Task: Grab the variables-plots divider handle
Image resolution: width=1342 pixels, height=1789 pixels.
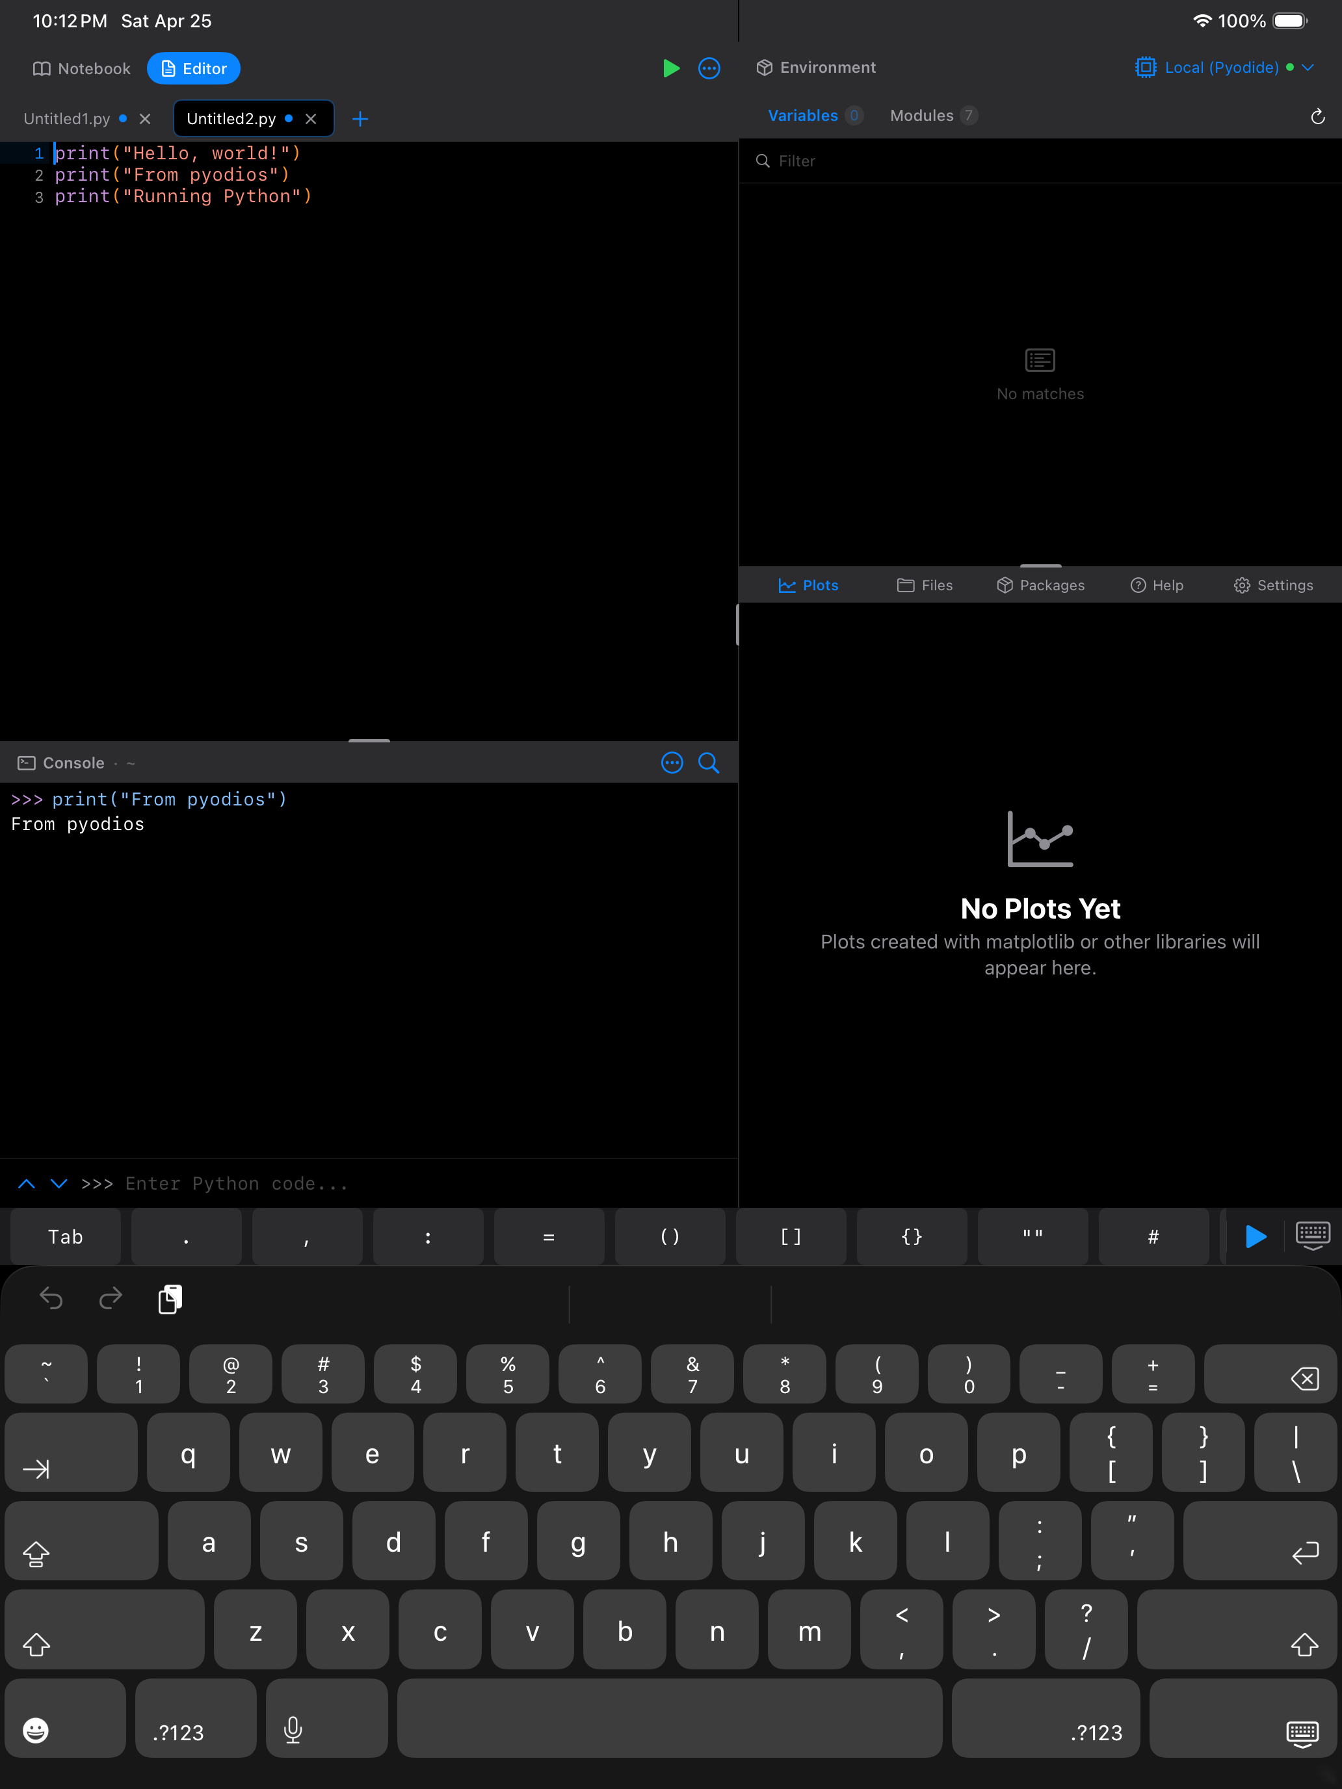Action: click(1040, 566)
